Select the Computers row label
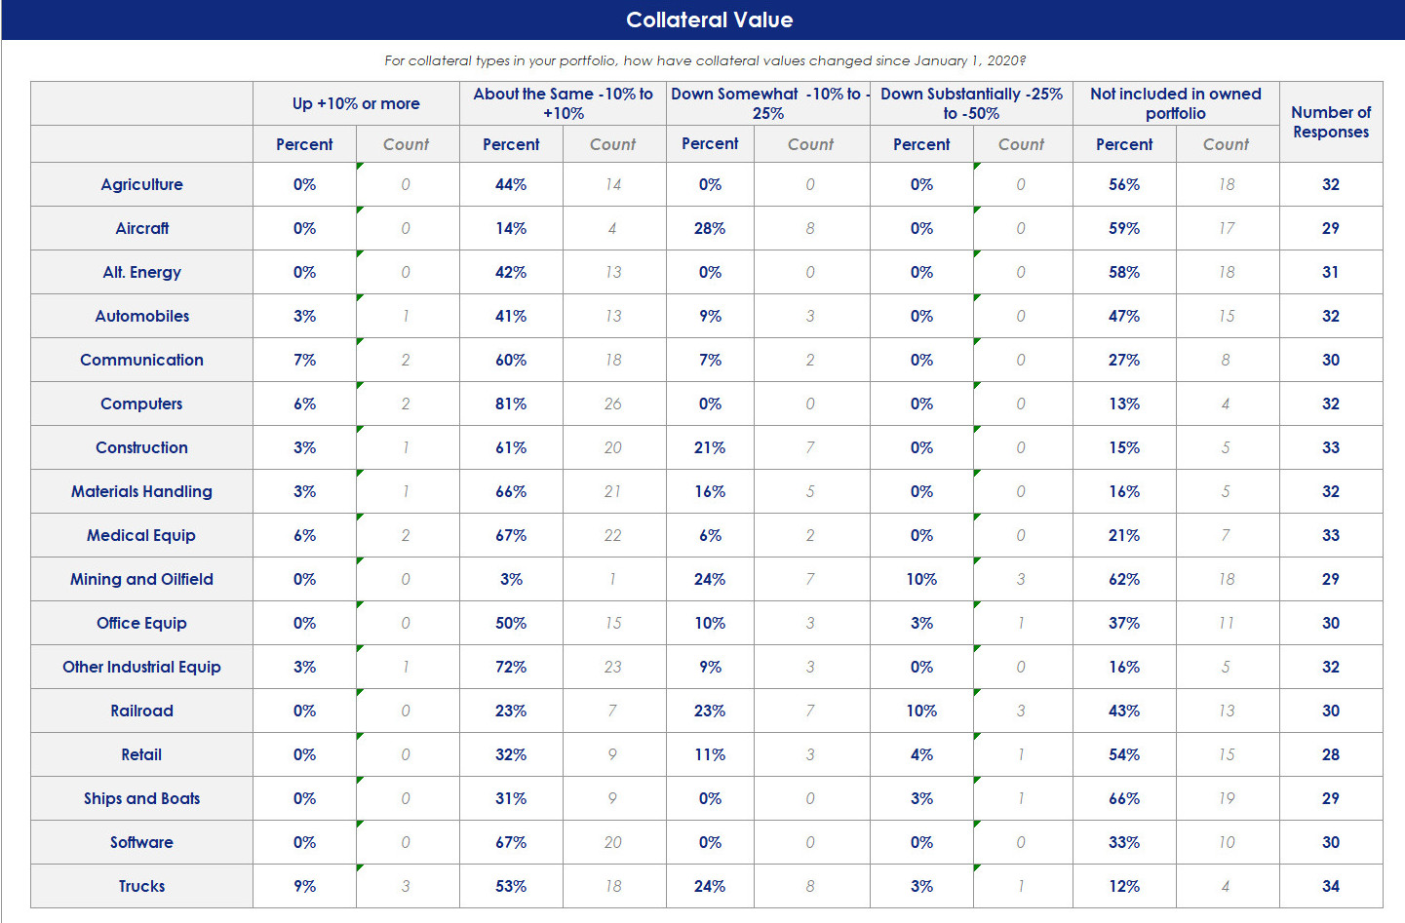1405x923 pixels. 141,404
